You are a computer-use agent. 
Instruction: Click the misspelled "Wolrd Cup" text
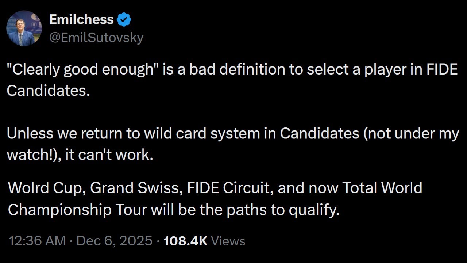[x=46, y=188]
